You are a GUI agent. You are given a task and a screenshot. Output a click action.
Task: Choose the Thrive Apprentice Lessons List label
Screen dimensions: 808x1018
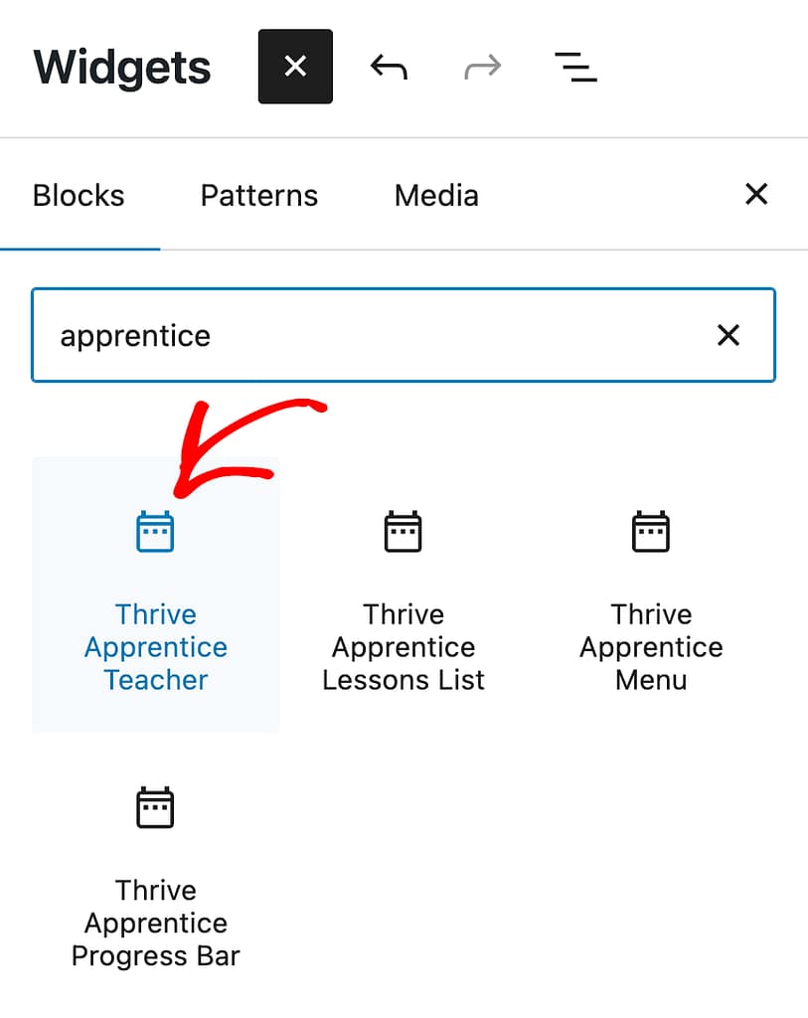404,647
